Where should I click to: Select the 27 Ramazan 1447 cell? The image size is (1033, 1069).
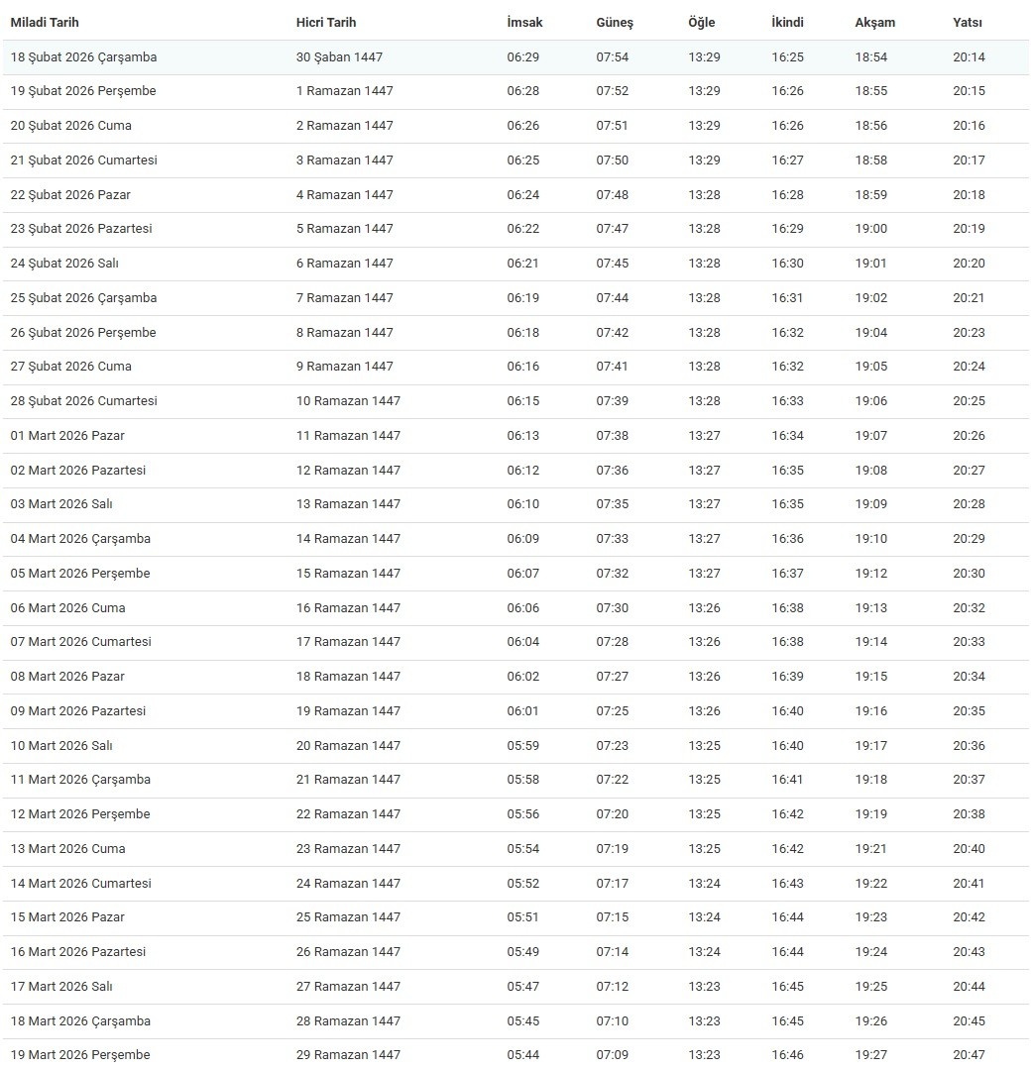(x=348, y=987)
